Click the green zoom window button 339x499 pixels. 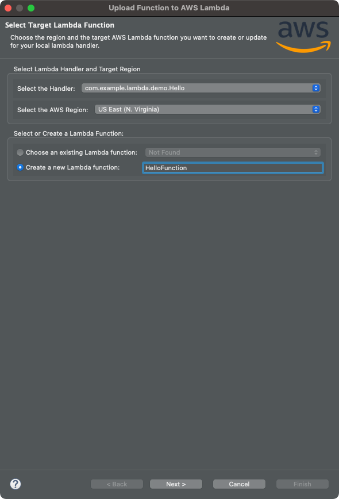click(31, 8)
